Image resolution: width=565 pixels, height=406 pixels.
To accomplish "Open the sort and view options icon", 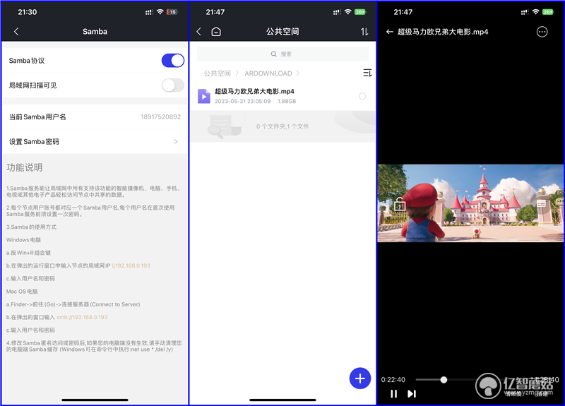I will pos(367,73).
